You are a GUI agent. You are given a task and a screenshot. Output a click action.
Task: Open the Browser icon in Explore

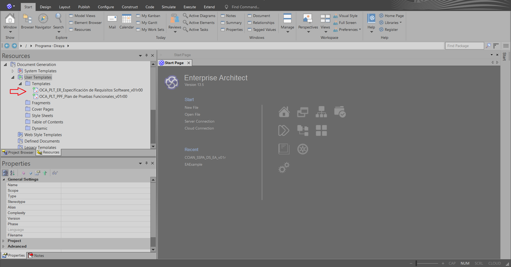click(x=27, y=21)
